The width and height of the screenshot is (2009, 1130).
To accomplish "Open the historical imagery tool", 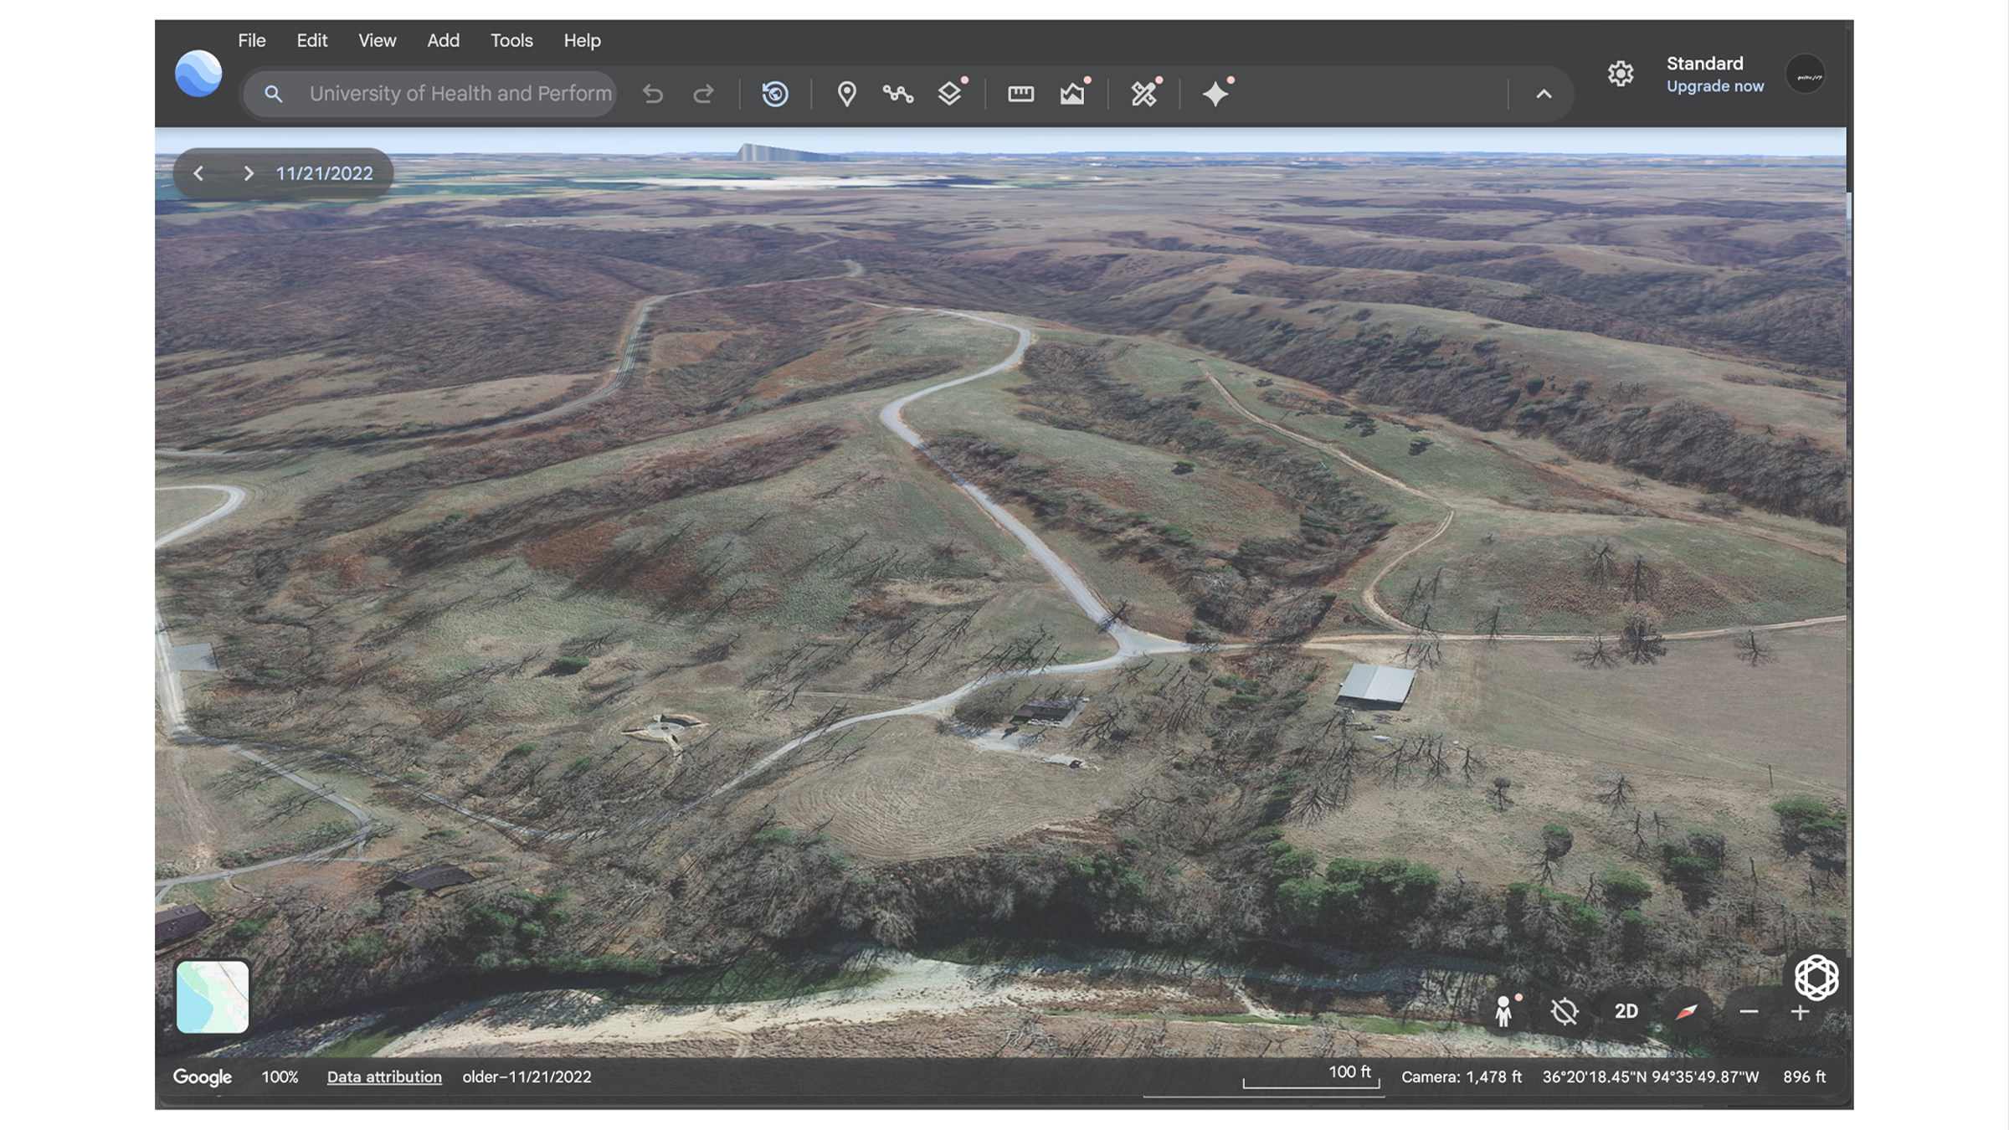I will click(775, 93).
